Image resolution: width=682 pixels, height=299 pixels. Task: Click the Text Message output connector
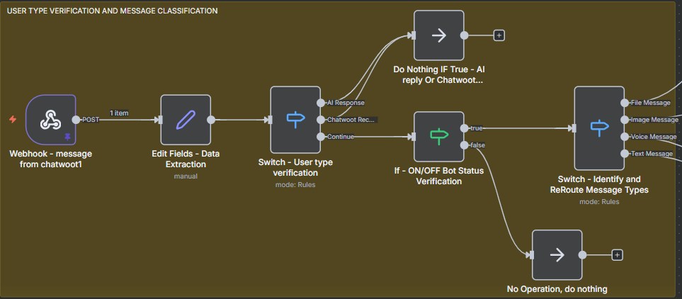coord(625,153)
